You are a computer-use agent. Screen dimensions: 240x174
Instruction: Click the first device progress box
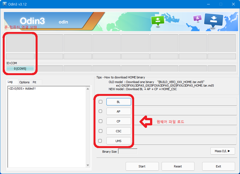coord(20,43)
